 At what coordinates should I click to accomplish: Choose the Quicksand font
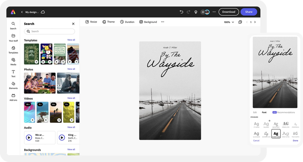tap(257, 134)
